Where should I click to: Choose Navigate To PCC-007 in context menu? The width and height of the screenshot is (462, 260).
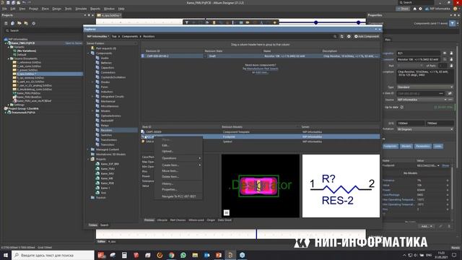pyautogui.click(x=178, y=196)
